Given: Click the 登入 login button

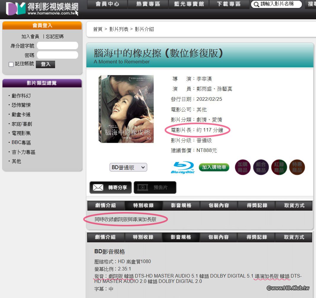Looking at the screenshot, I should pyautogui.click(x=46, y=64).
